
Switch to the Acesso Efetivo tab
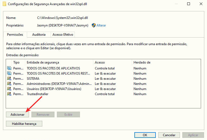63,35
